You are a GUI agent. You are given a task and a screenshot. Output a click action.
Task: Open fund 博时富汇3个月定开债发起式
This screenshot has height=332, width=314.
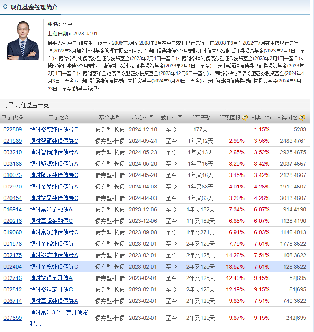click(x=59, y=318)
